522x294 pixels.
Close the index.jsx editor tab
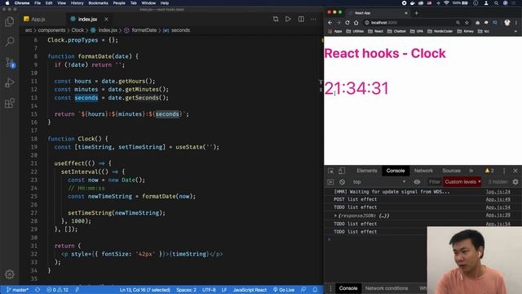pos(106,20)
